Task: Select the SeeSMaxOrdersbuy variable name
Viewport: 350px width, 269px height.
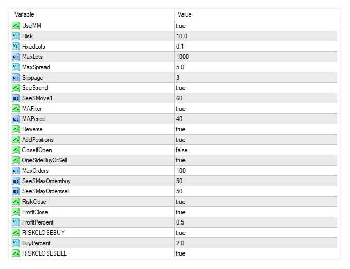Action: [x=46, y=181]
